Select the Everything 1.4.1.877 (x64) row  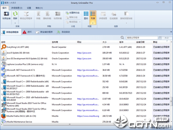[x=85, y=47]
